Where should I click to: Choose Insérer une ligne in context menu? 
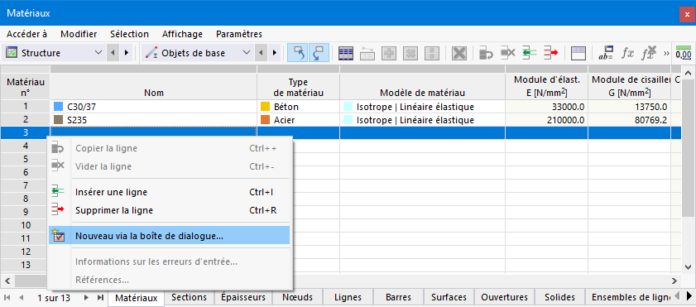[x=169, y=192]
